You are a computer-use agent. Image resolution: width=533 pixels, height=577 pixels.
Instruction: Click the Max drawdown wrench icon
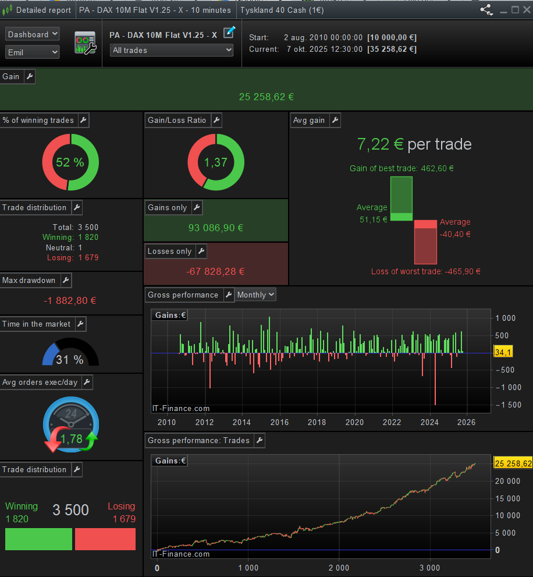pos(65,280)
